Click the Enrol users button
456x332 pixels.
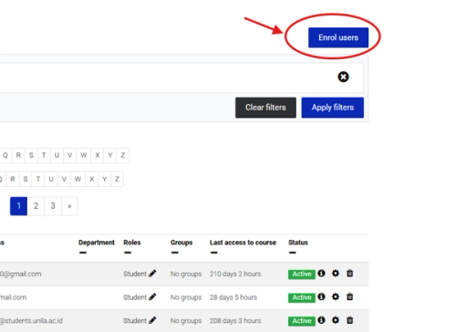[338, 37]
